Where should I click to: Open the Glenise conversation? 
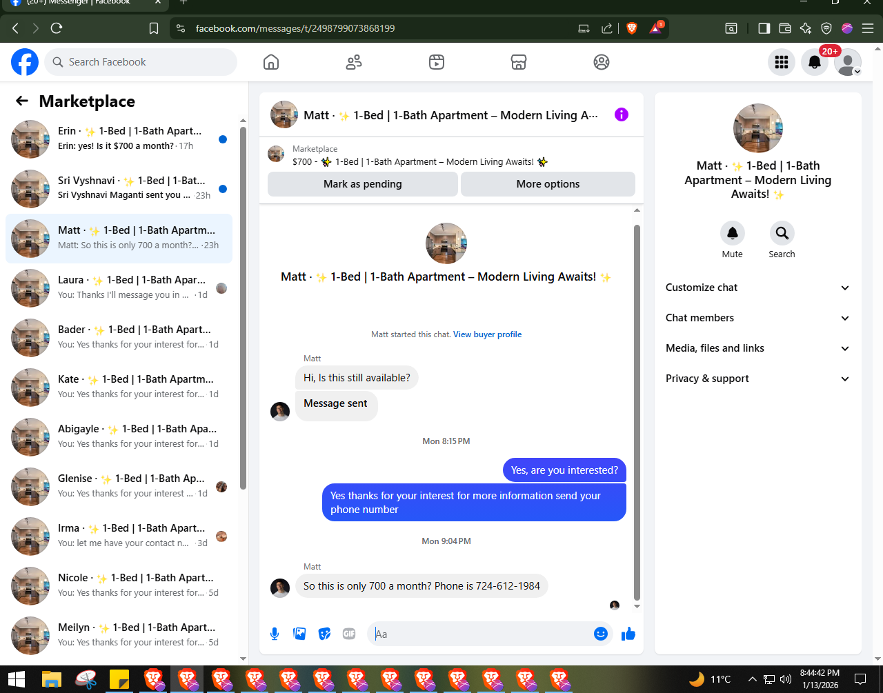pos(119,487)
